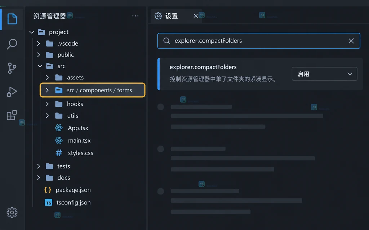Expand the utils folder

(47, 115)
